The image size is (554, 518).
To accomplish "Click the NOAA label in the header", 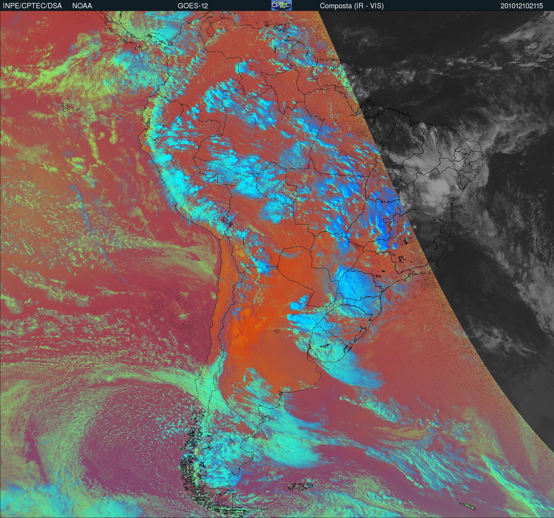I will click(x=82, y=6).
